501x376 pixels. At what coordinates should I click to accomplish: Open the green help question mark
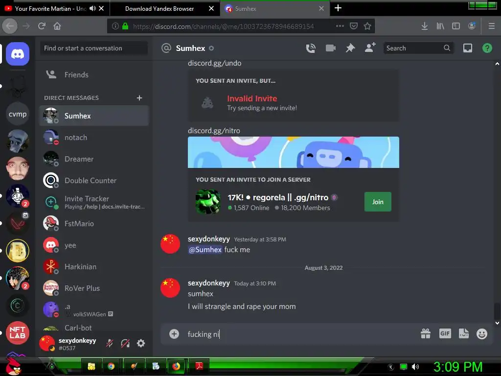(487, 48)
